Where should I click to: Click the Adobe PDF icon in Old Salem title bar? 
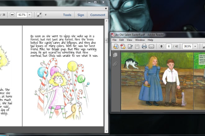[112, 35]
